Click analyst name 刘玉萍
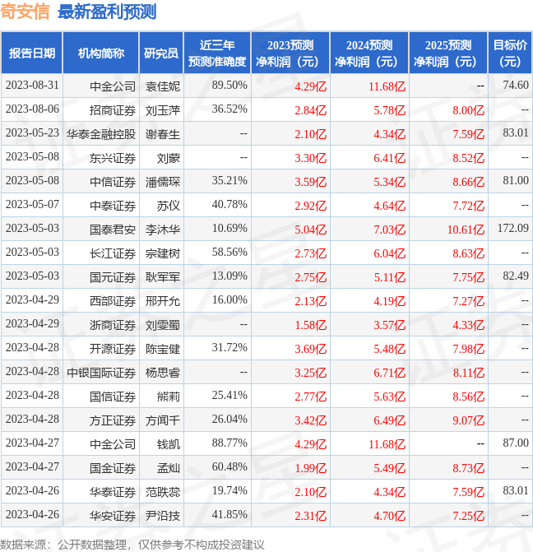 pos(163,110)
